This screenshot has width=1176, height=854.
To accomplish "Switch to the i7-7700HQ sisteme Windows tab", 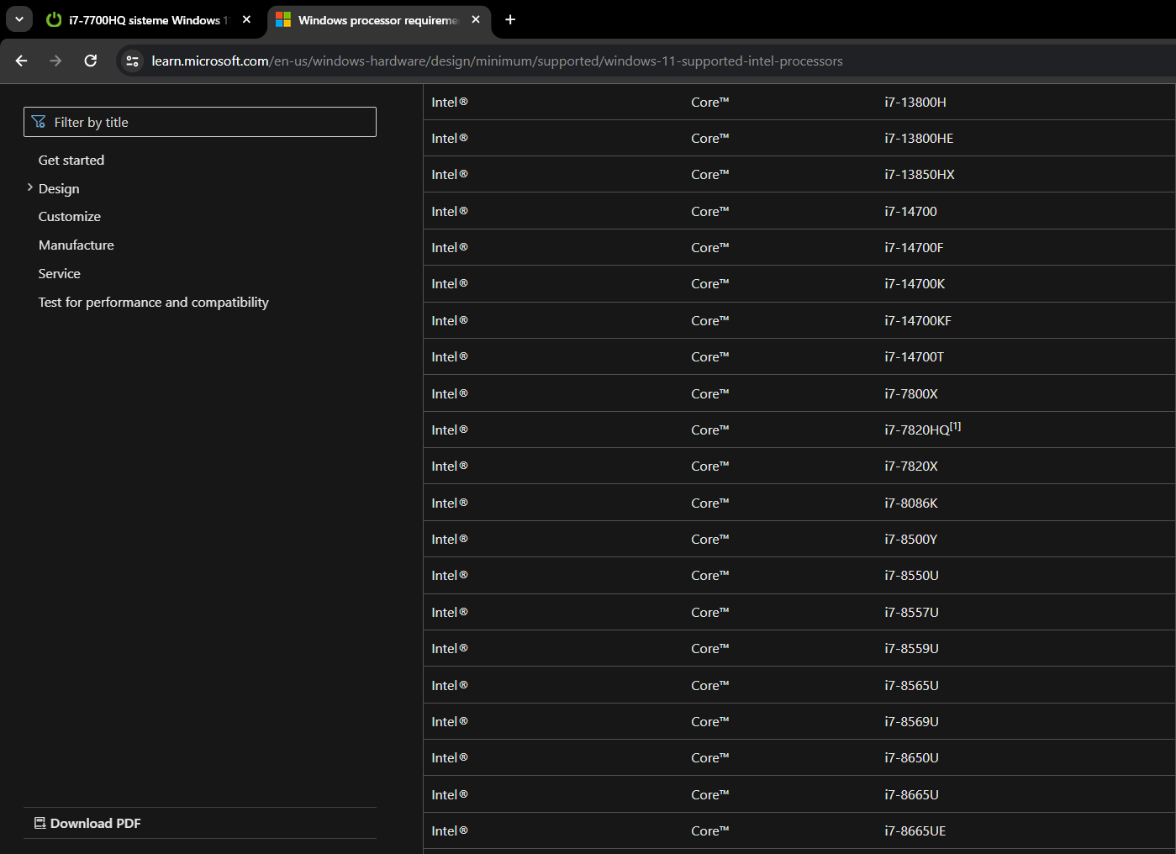I will (x=150, y=20).
